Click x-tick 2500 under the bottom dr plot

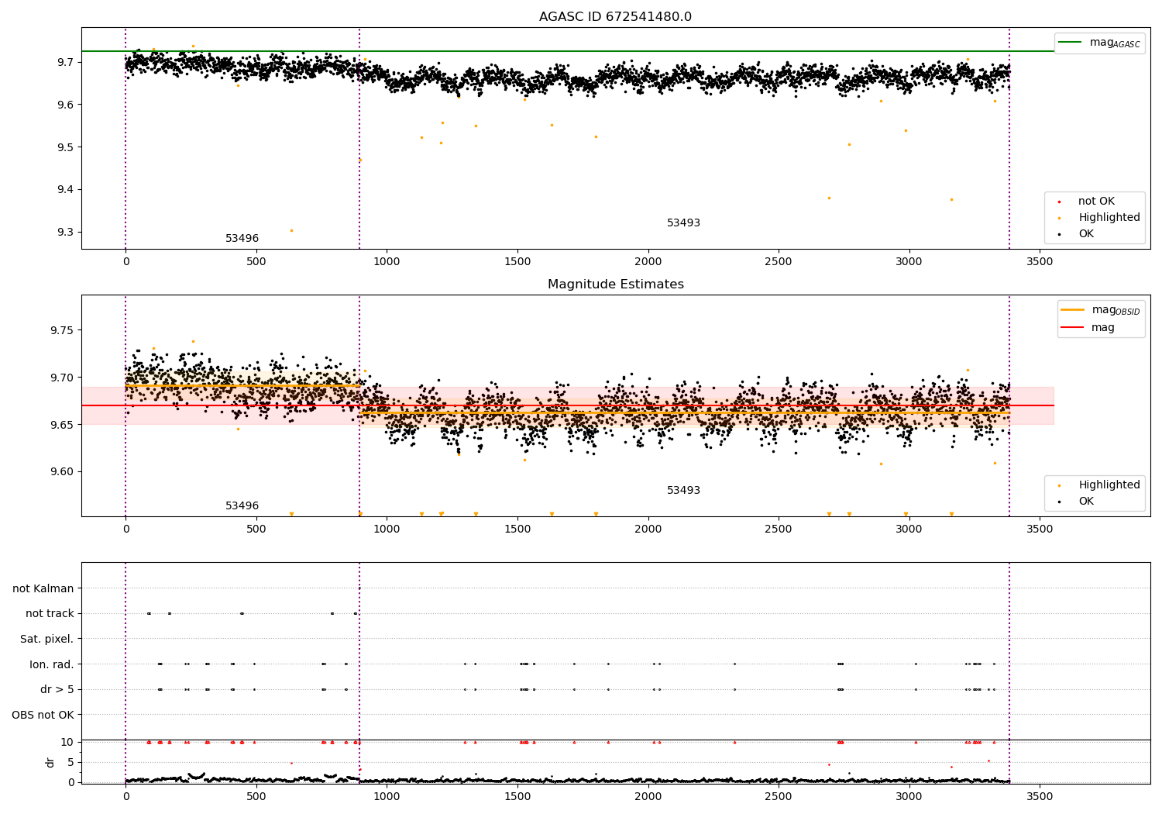coord(779,796)
